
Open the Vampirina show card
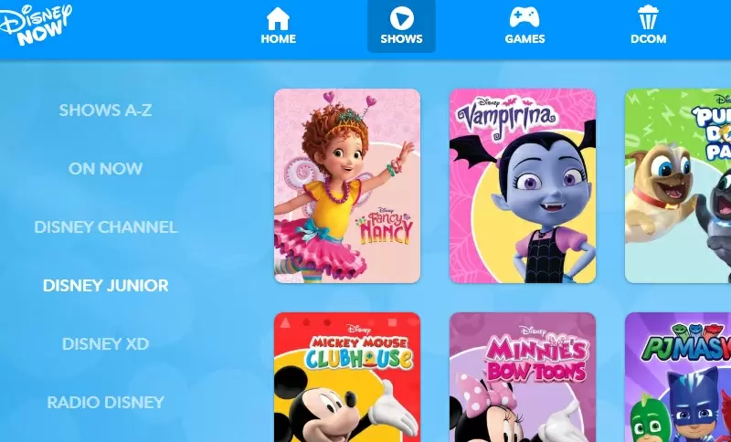(x=523, y=185)
